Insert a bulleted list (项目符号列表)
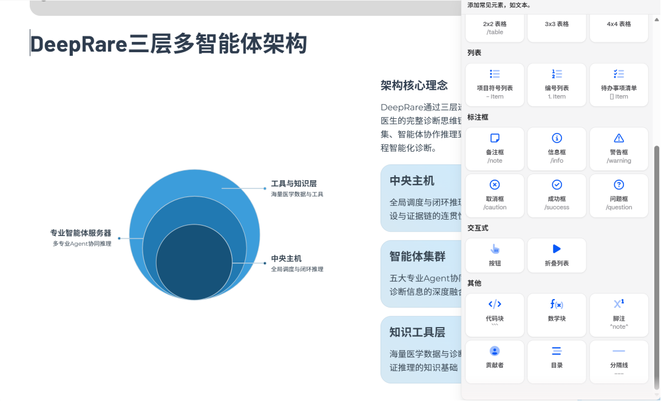 tap(494, 85)
